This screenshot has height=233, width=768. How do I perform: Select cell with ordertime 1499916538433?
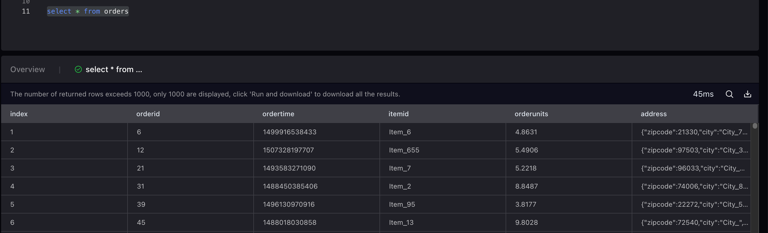290,132
